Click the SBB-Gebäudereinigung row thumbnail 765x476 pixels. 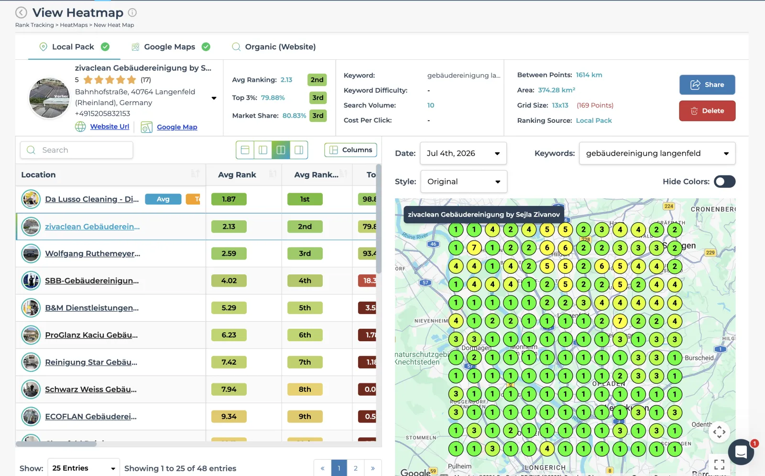[31, 281]
